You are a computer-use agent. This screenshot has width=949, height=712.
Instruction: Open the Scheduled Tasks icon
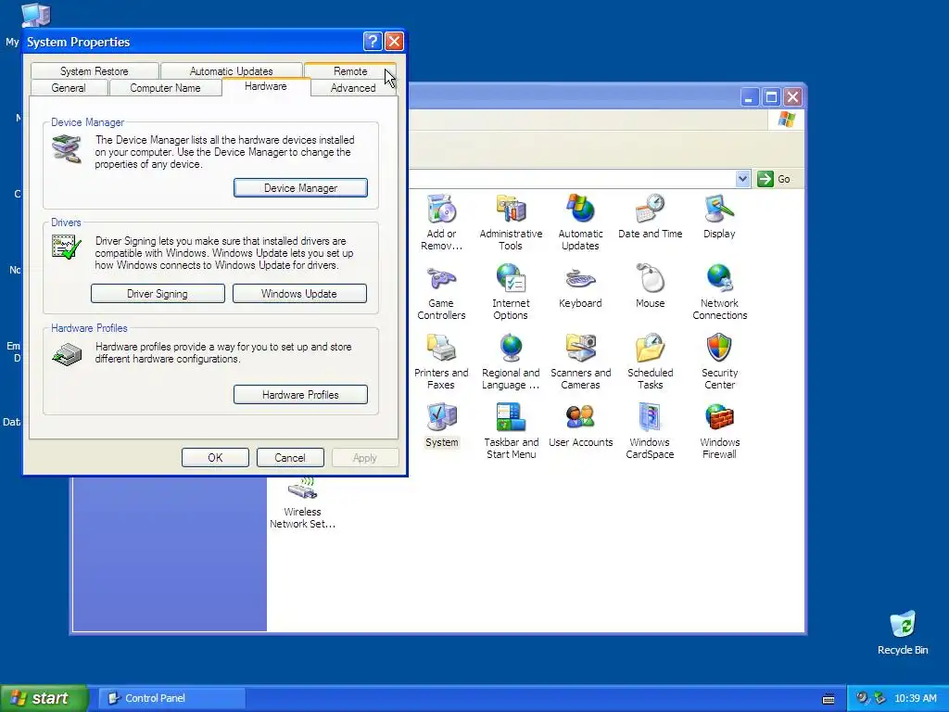tap(650, 362)
